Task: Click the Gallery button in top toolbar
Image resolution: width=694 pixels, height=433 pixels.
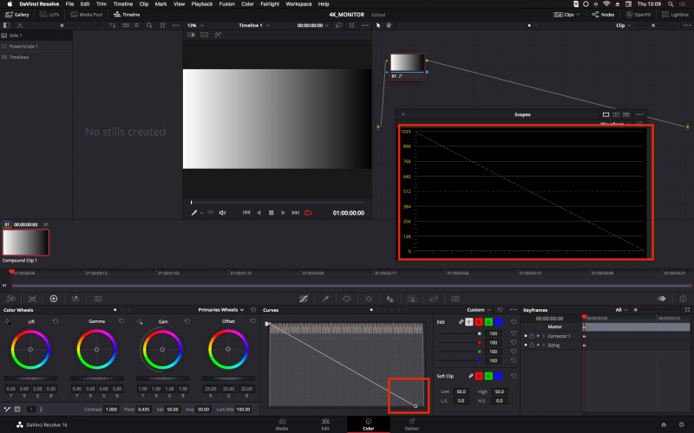Action: coord(17,15)
